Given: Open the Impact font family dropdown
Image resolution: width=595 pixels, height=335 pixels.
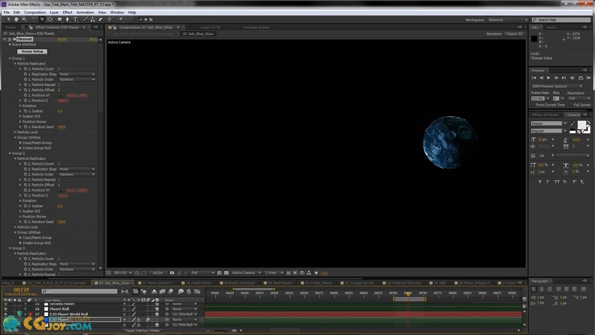Looking at the screenshot, I should pyautogui.click(x=549, y=123).
